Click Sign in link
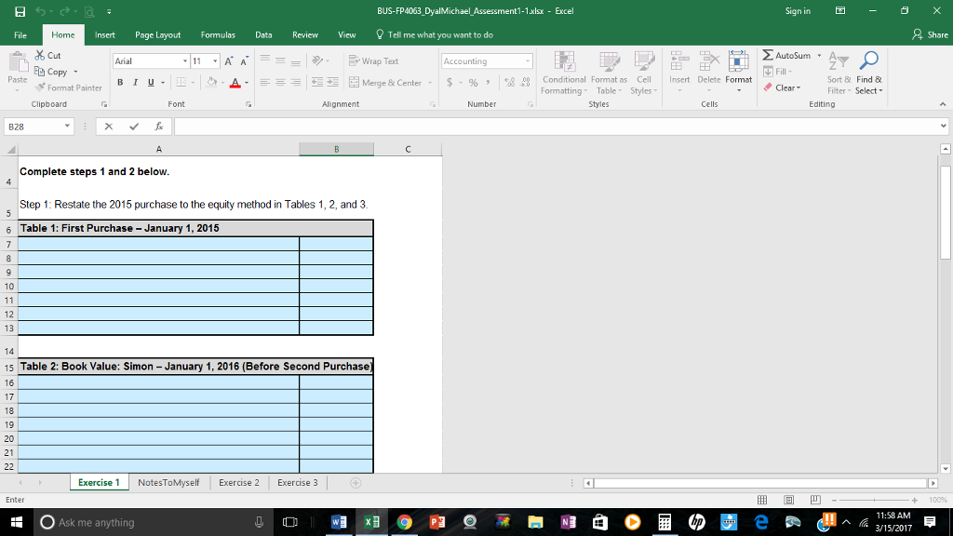The image size is (953, 536). pyautogui.click(x=798, y=11)
